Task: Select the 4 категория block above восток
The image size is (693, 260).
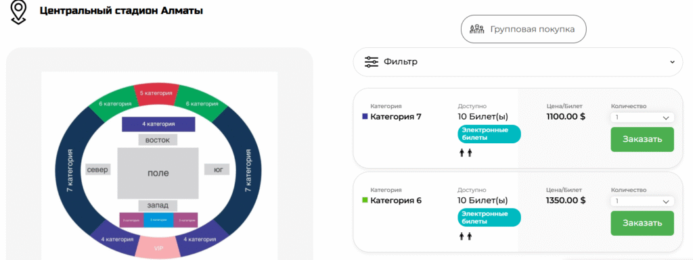Action: [158, 124]
